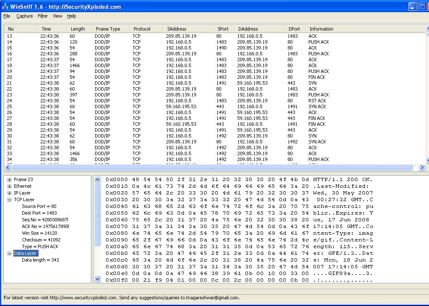
Task: Expand the Ethernet tree node
Action: pyautogui.click(x=9, y=186)
